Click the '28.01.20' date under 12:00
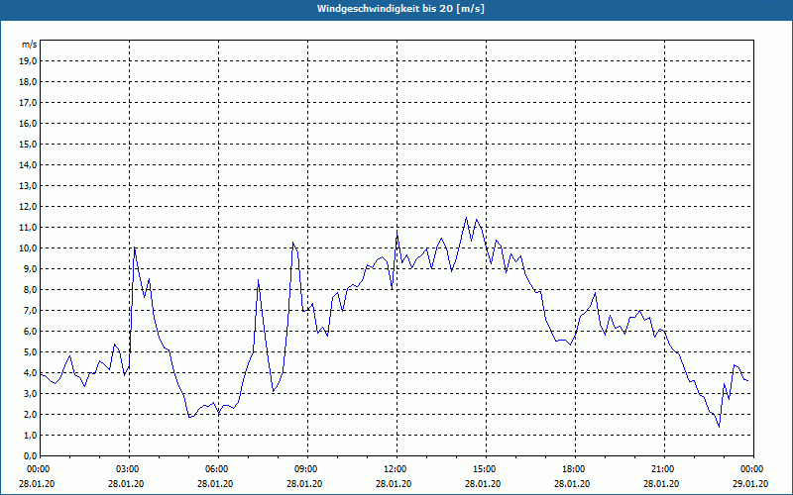The image size is (793, 495). click(x=394, y=484)
